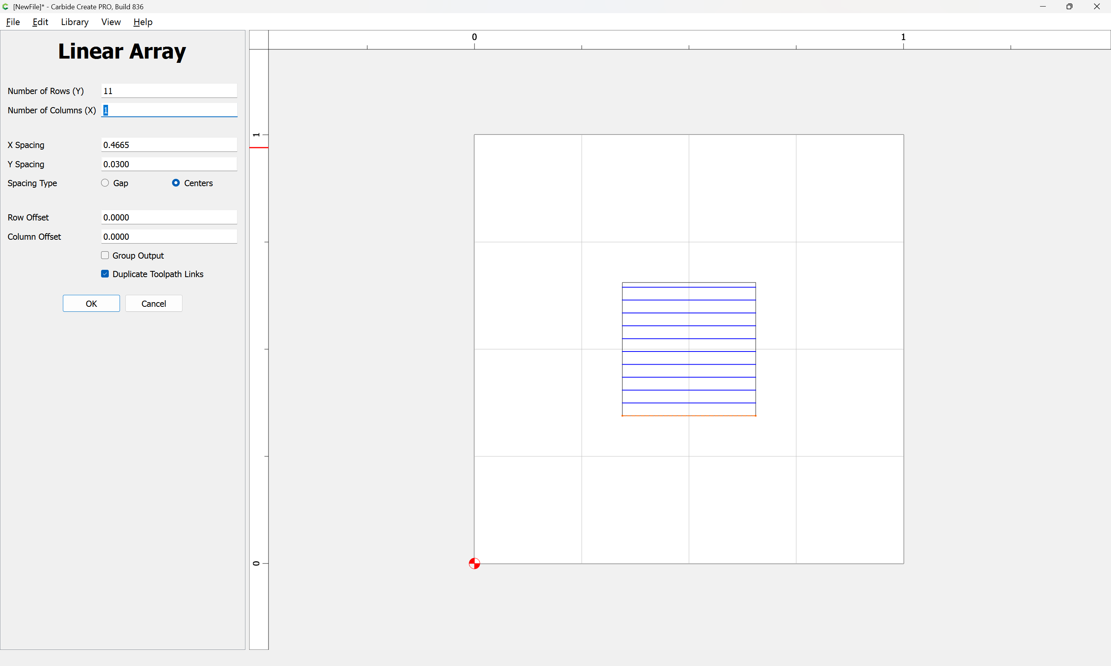Open the Library menu
The height and width of the screenshot is (666, 1111).
(x=74, y=22)
